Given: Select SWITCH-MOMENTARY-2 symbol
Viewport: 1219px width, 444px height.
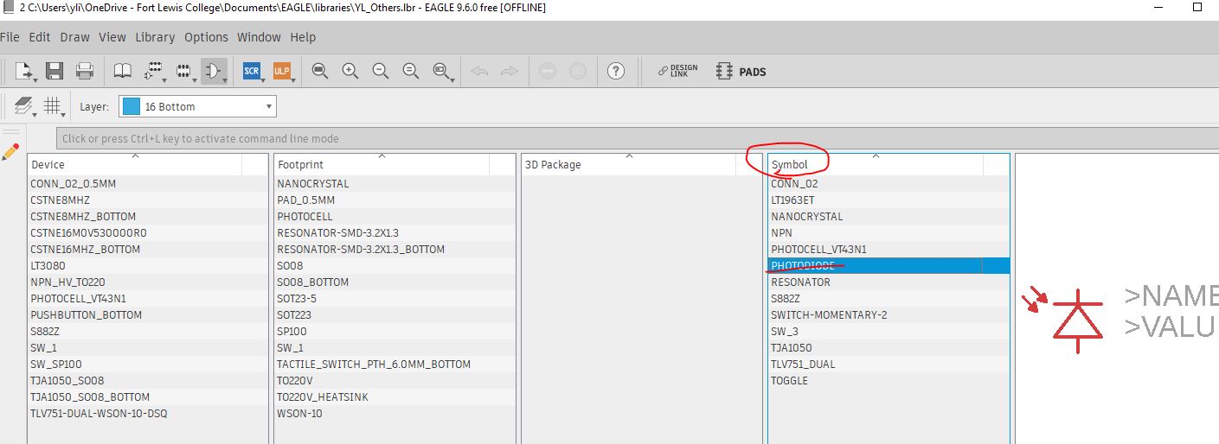Looking at the screenshot, I should click(x=889, y=315).
